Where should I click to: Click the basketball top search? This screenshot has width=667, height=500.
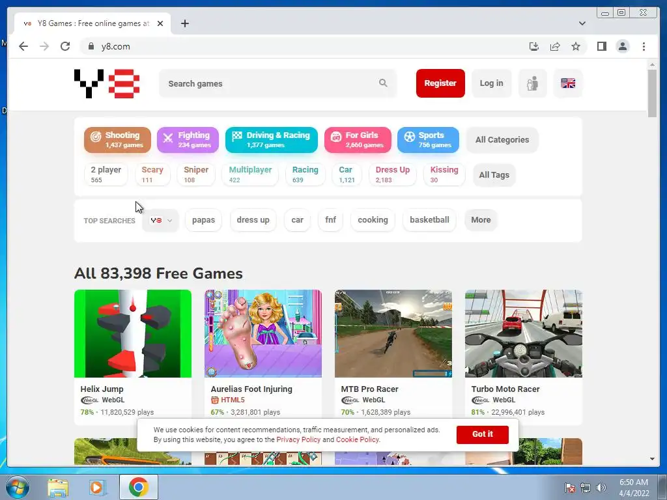(429, 220)
